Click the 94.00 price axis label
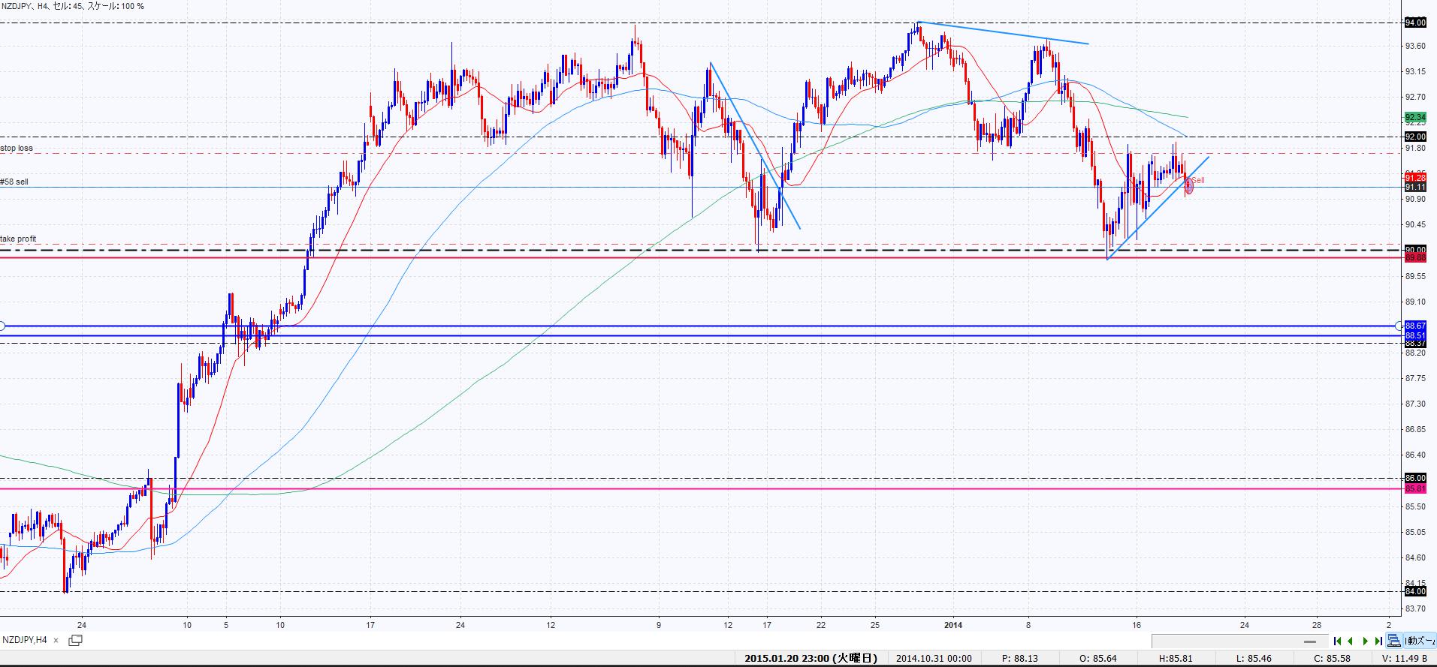Viewport: 1437px width, 667px height. 1414,23
